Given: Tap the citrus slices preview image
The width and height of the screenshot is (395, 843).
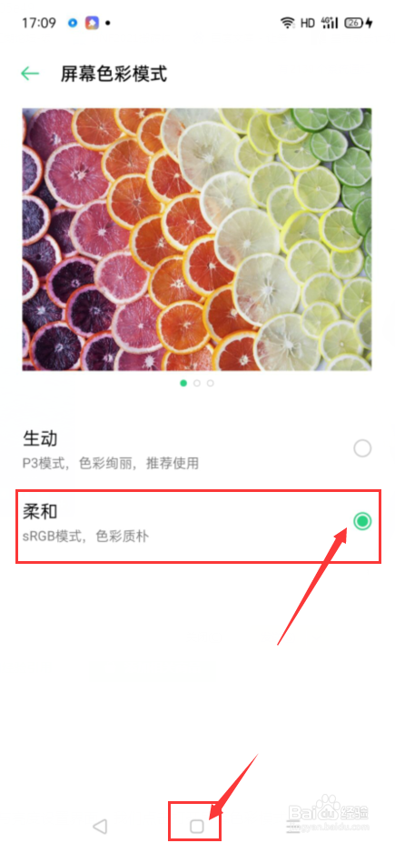Looking at the screenshot, I should 197,239.
